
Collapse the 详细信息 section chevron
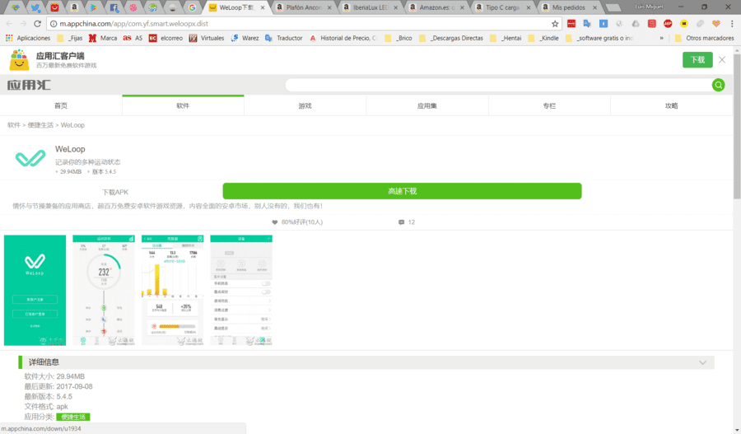tap(703, 362)
